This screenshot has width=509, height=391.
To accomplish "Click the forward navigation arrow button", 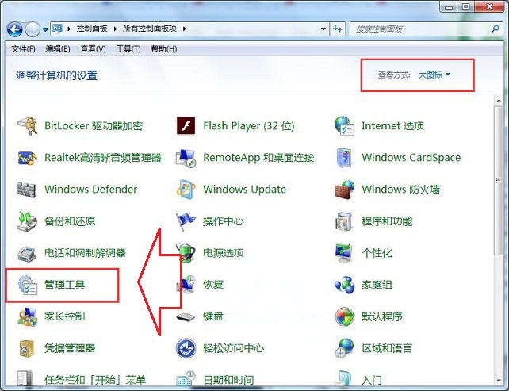I will click(33, 29).
